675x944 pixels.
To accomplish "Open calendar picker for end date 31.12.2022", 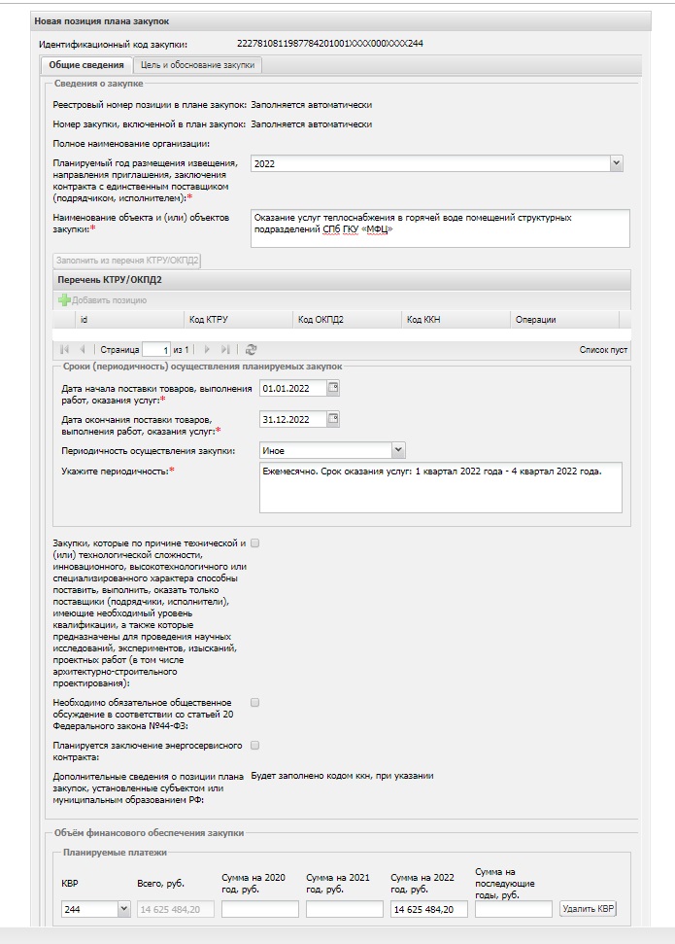I will click(333, 419).
